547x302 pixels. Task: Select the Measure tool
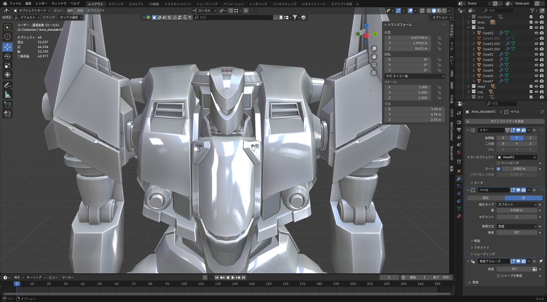tap(7, 95)
